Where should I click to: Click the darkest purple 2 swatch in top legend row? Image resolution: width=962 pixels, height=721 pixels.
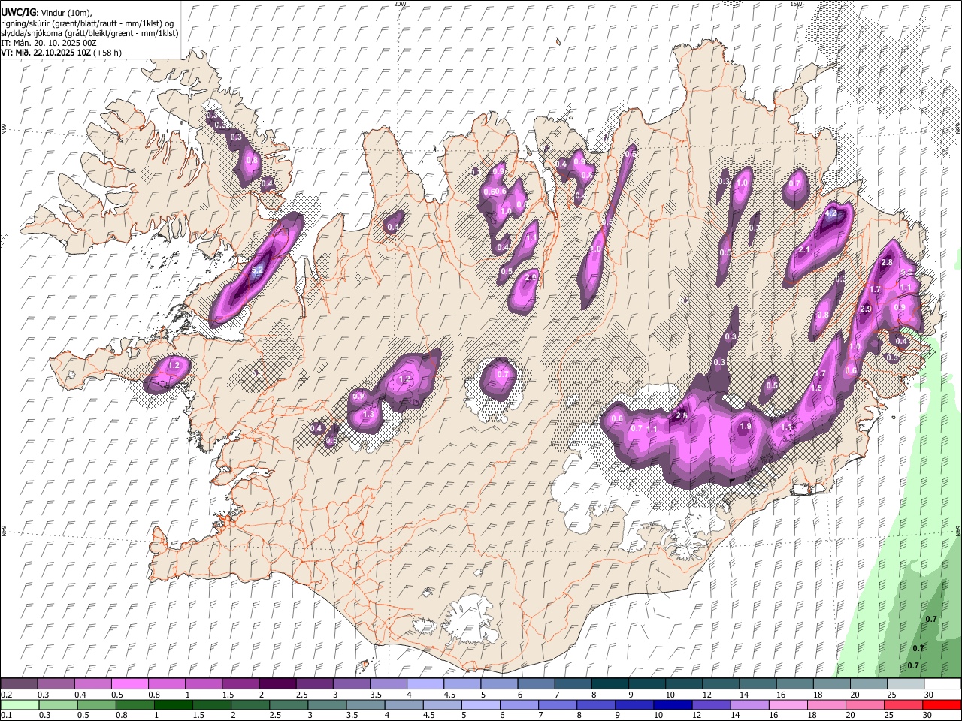(277, 684)
